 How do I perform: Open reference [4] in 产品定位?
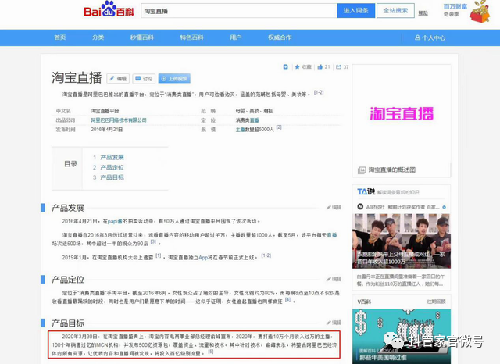(x=287, y=300)
